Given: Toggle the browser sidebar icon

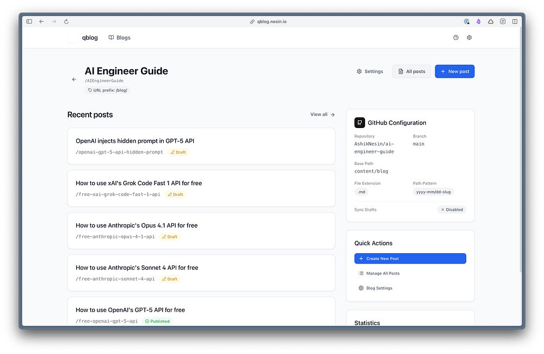Looking at the screenshot, I should click(29, 22).
